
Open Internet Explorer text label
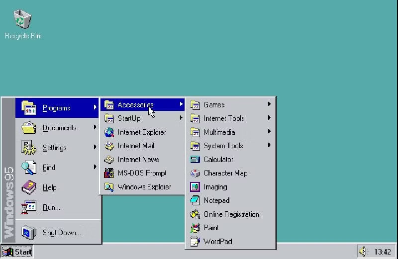[142, 132]
